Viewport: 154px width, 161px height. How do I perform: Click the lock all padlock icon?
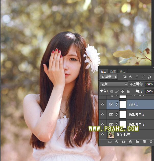point(128,91)
